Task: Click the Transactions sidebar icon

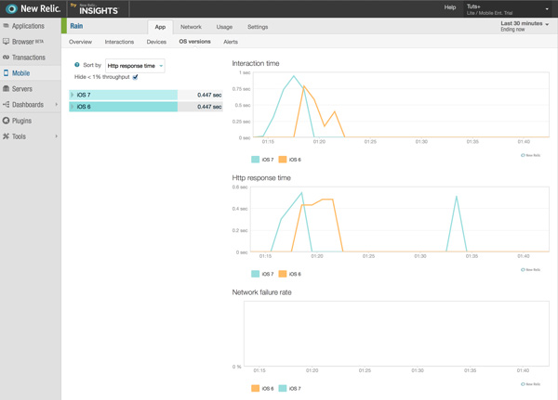Action: pos(7,58)
